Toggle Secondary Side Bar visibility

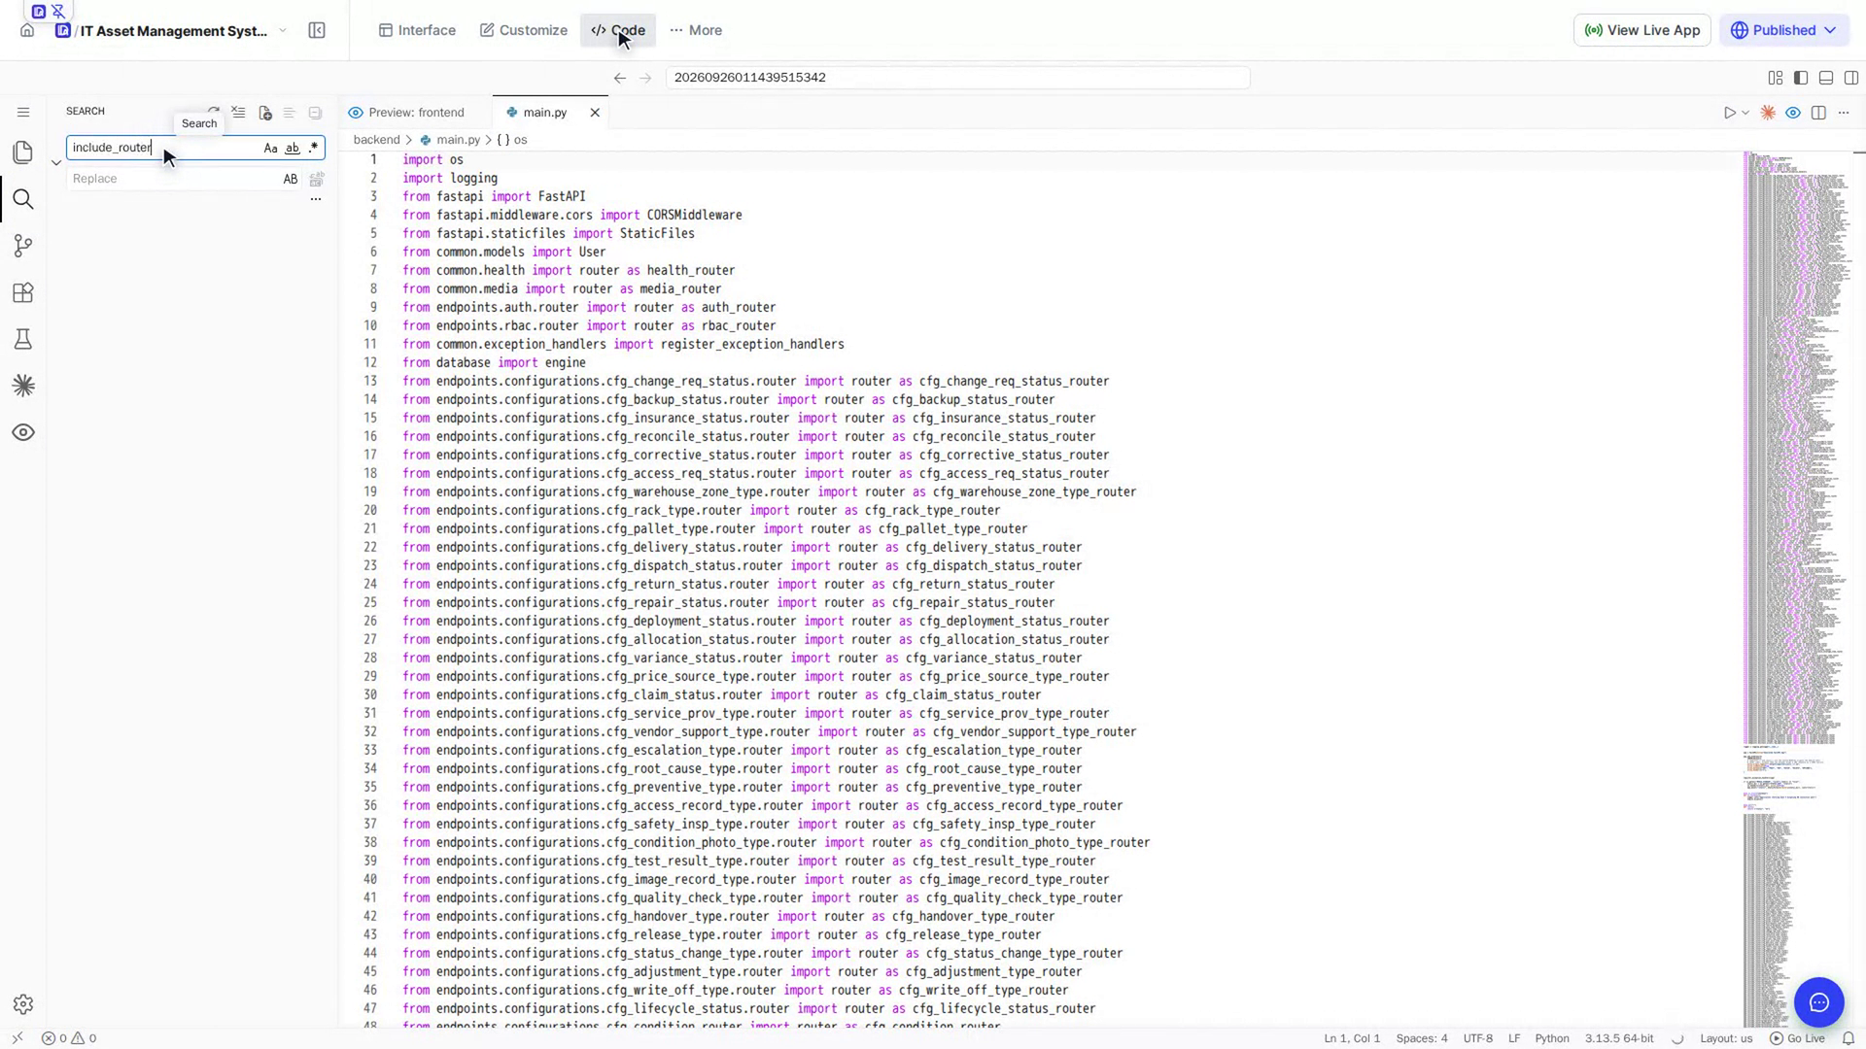pos(1851,78)
